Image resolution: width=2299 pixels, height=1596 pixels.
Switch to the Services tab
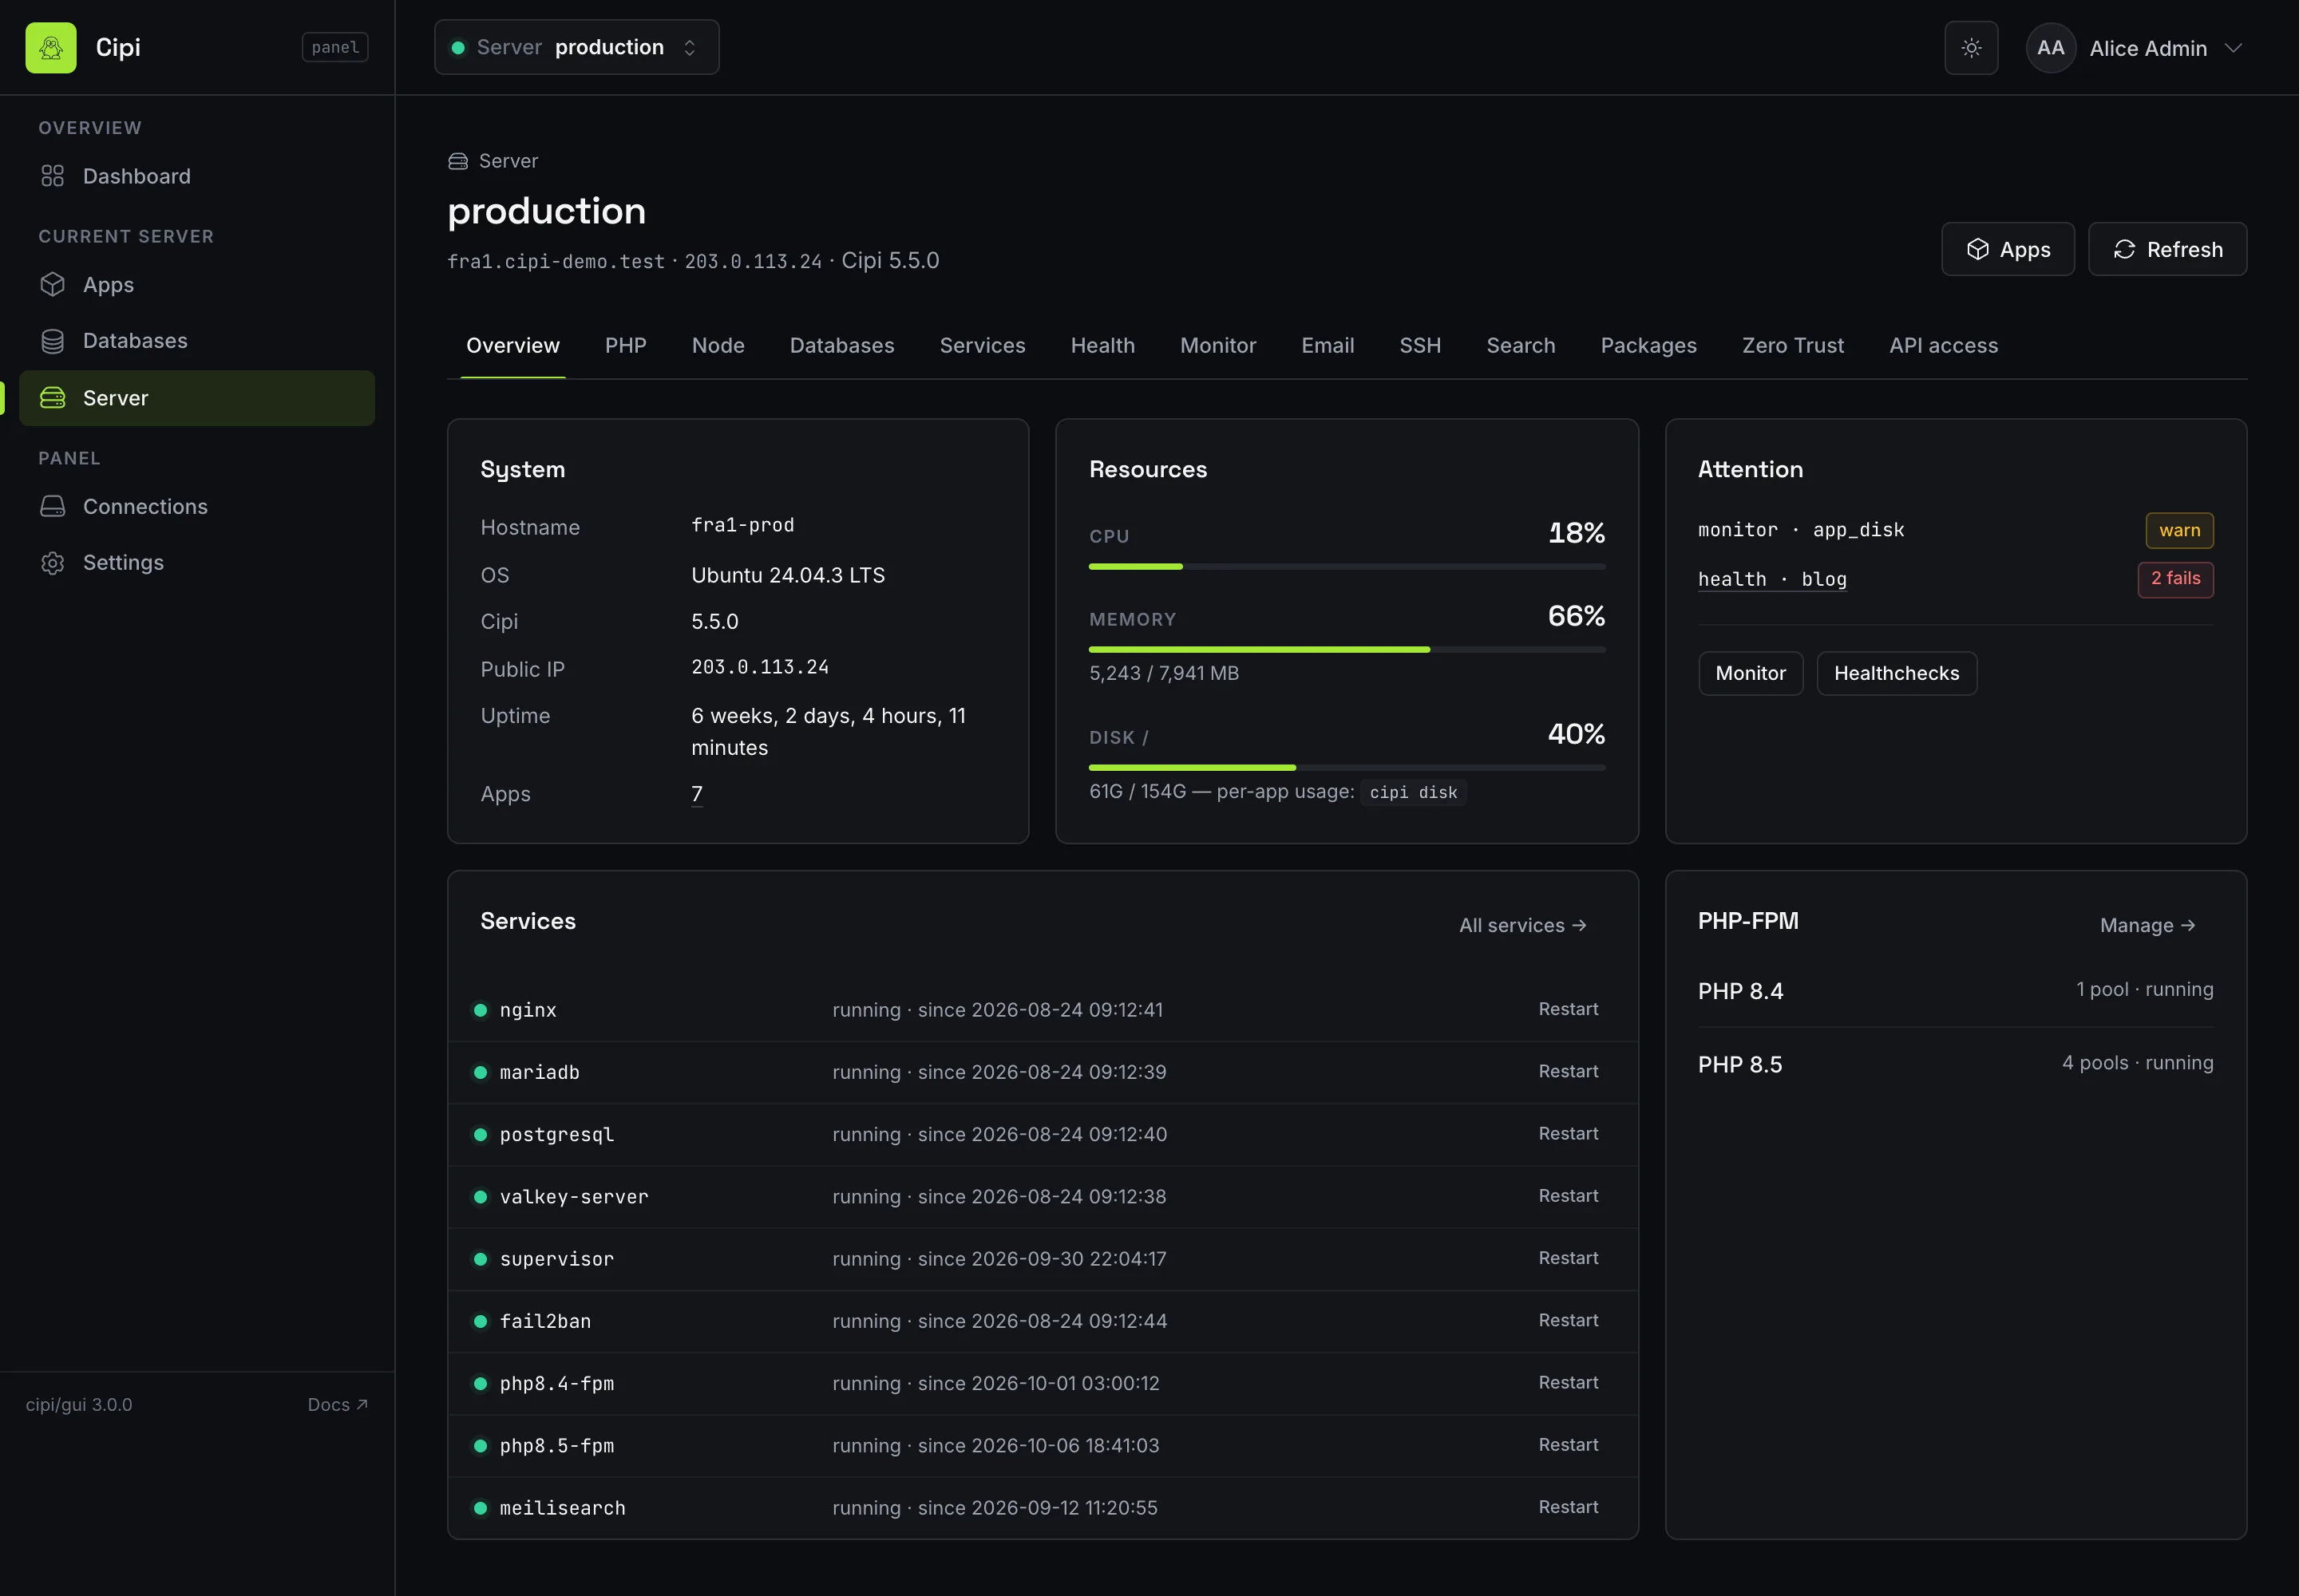point(981,346)
